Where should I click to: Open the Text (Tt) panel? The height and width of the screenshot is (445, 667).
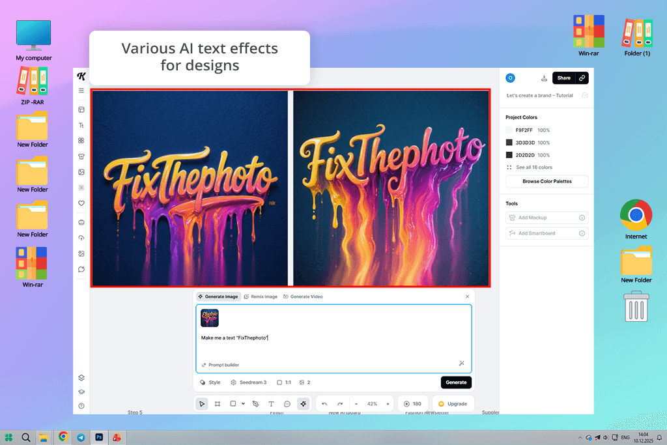click(81, 126)
